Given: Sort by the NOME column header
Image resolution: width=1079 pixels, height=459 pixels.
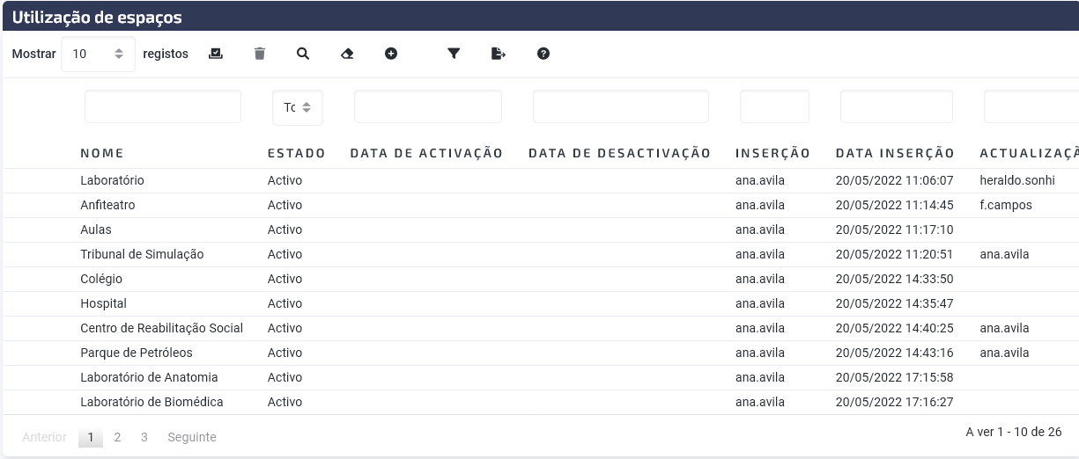Looking at the screenshot, I should tap(102, 153).
